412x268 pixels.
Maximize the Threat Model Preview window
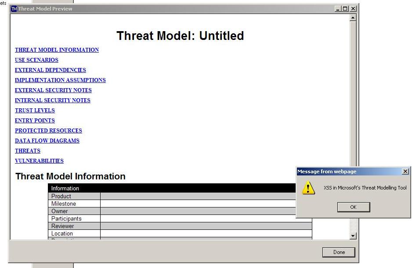click(x=345, y=9)
